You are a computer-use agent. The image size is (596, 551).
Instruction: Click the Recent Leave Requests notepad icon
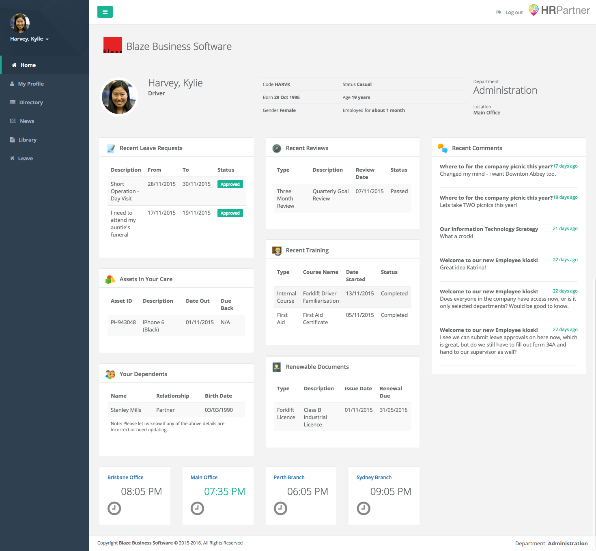point(111,149)
